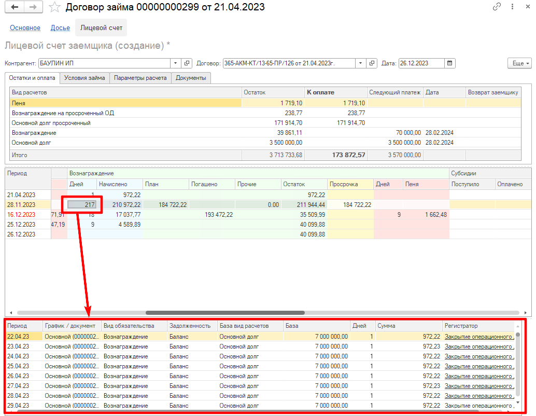The width and height of the screenshot is (536, 416).
Task: Click total К оплате value 173 872,57
Action: (349, 155)
